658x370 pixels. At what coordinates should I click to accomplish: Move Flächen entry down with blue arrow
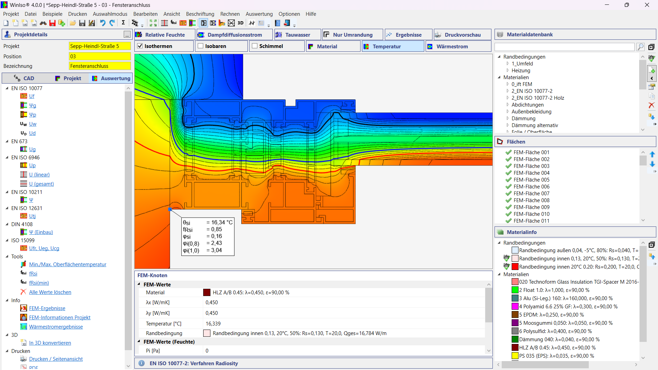click(652, 164)
